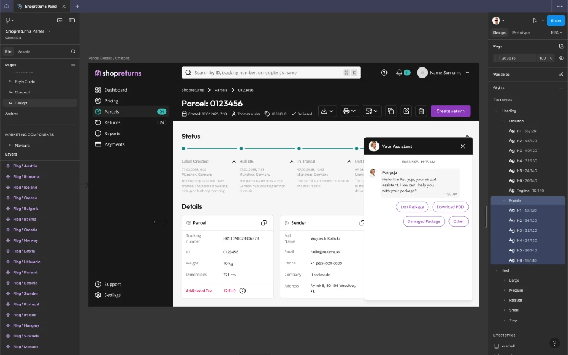The image size is (568, 355).
Task: Collapse the In Transit status step
Action: click(349, 162)
